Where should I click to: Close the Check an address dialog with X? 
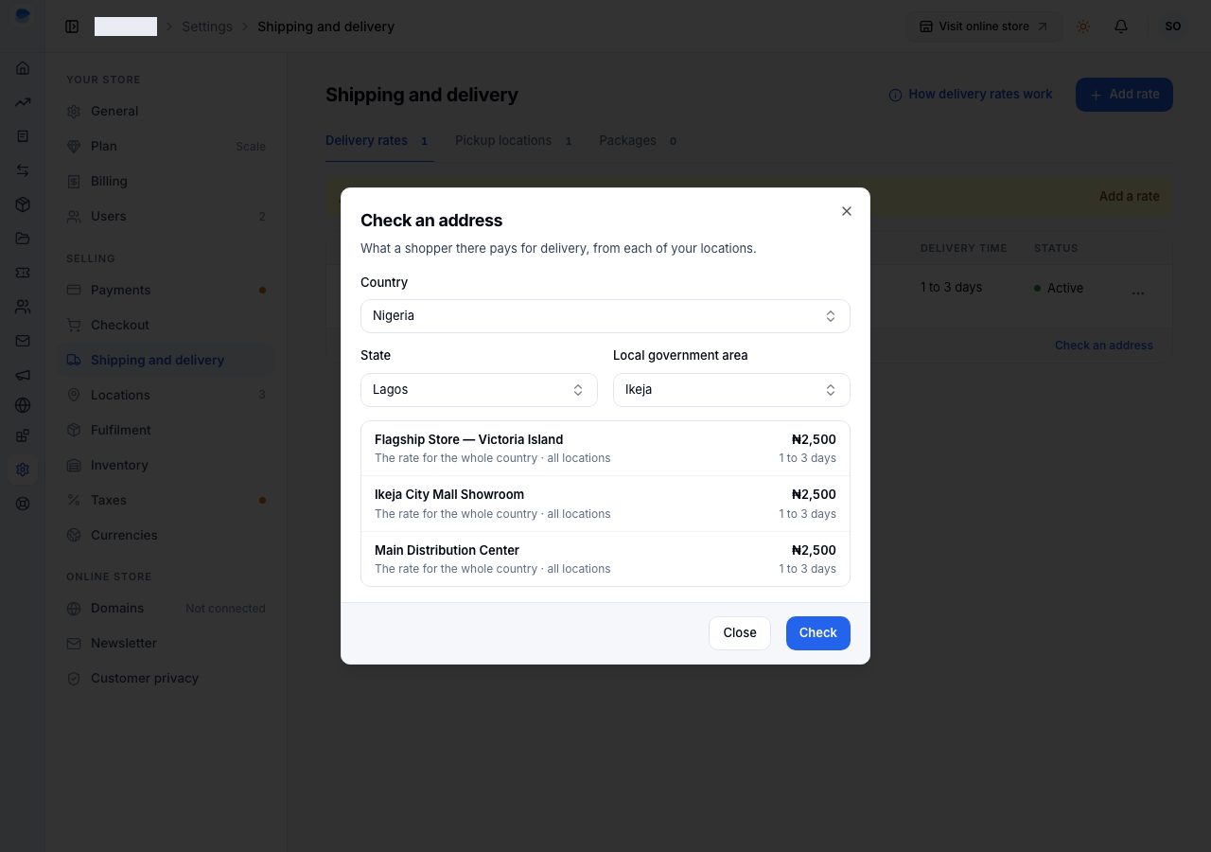[x=847, y=211]
